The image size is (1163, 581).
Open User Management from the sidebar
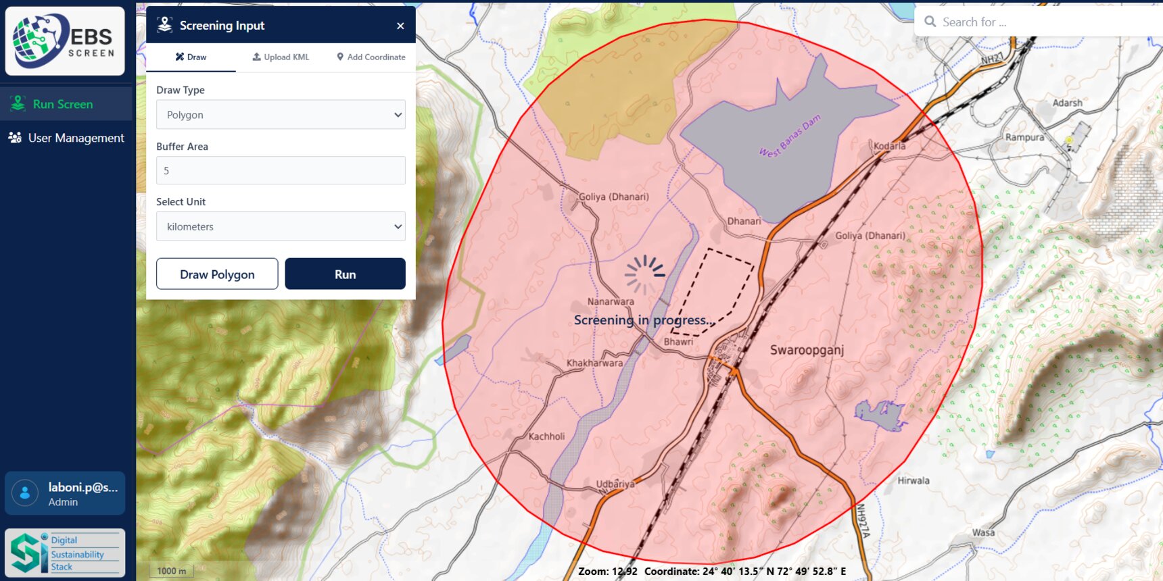76,138
